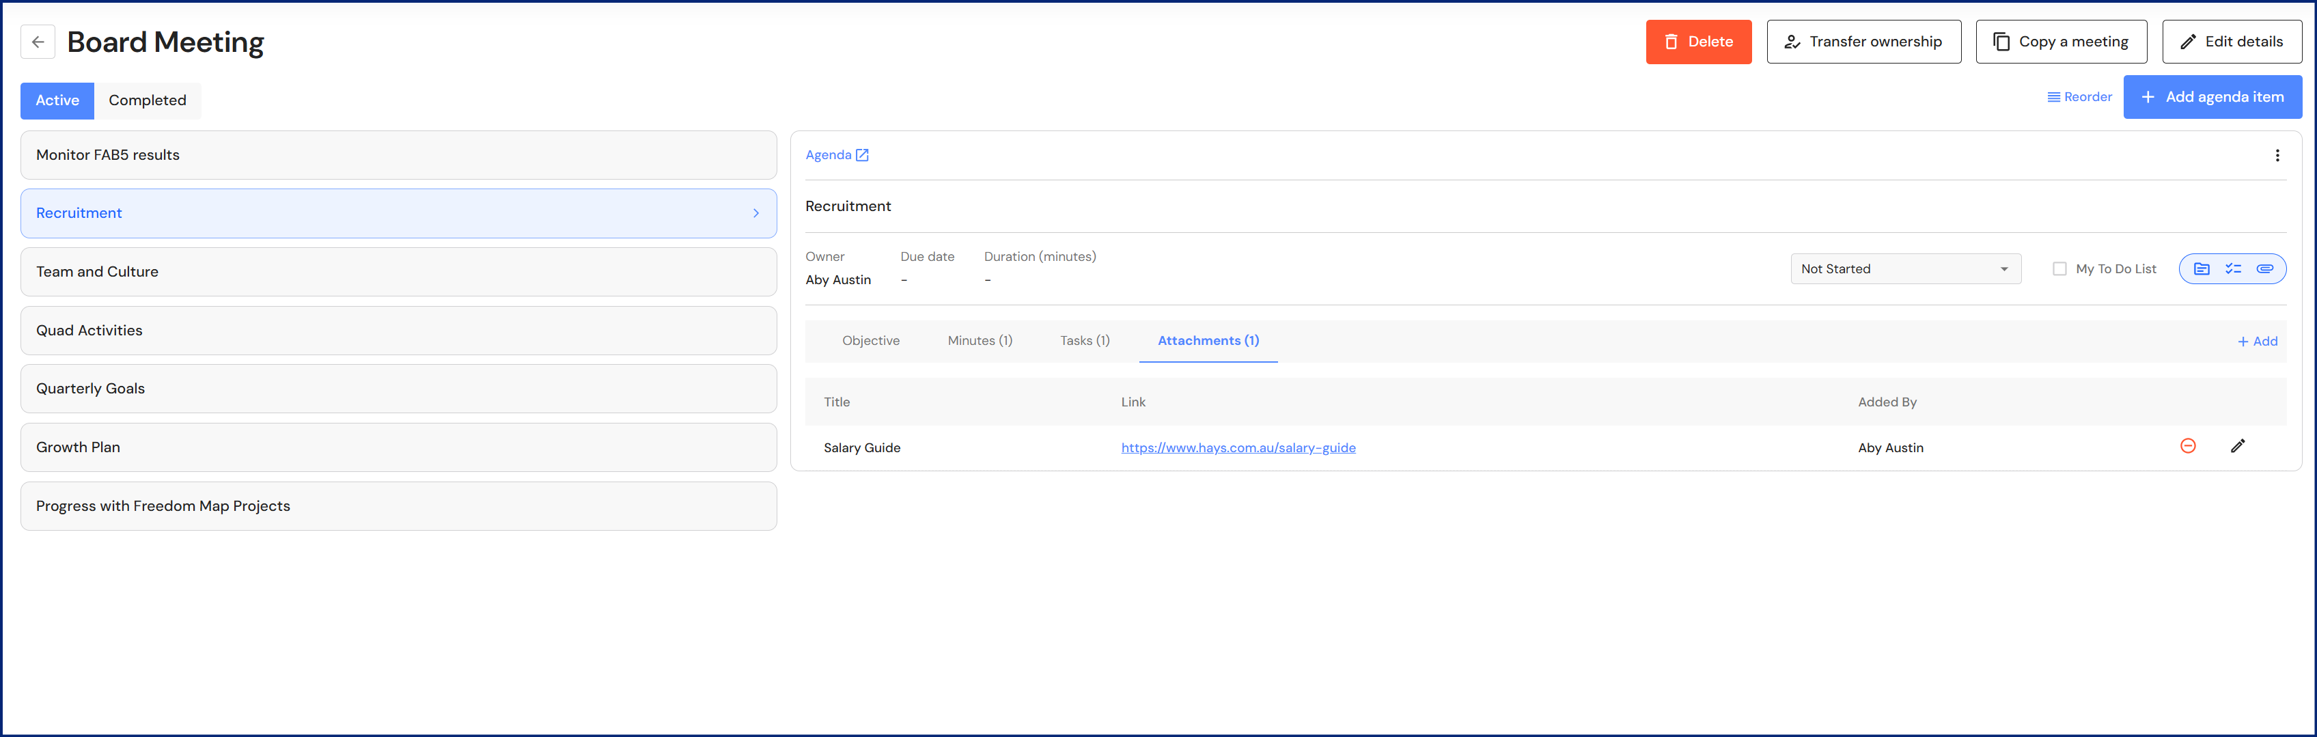
Task: Open the three-dot menu for the Recruitment agenda
Action: coord(2277,156)
